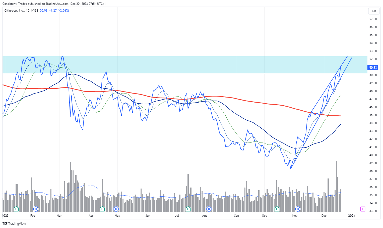Click the 46.00 price axis label
Image resolution: width=383 pixels, height=228 pixels.
(x=373, y=107)
